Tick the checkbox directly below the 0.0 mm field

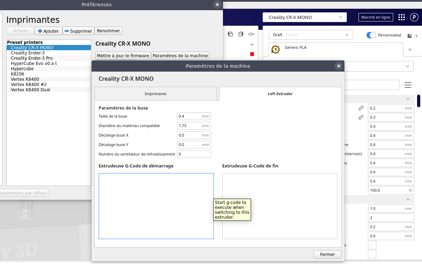372,245
